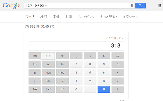
Task: Click the blue magnifier search button
Action: pos(140,6)
